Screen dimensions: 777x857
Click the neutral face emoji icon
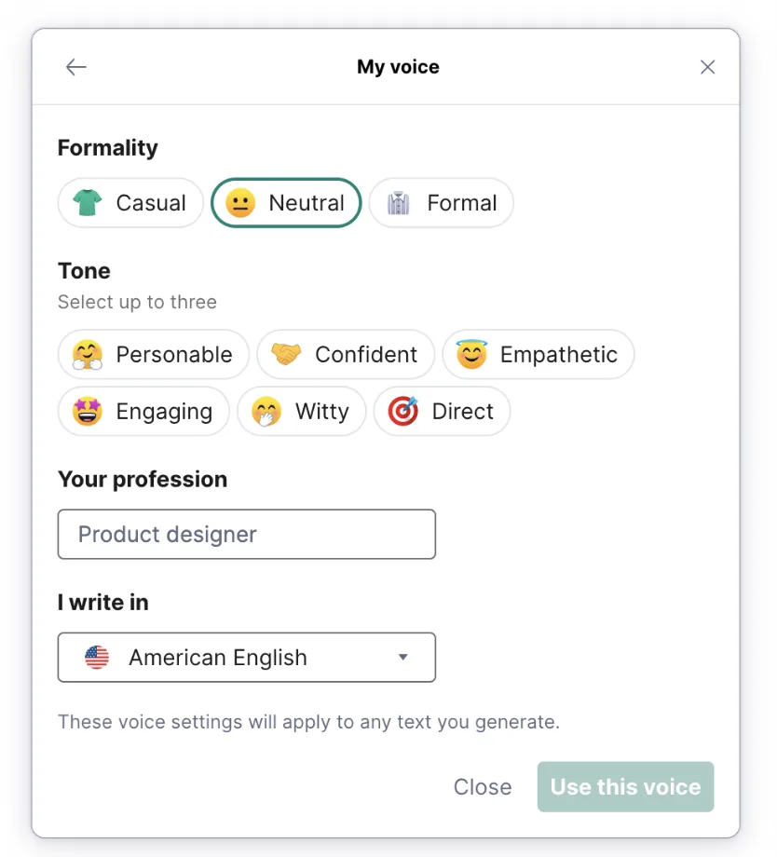(x=240, y=203)
